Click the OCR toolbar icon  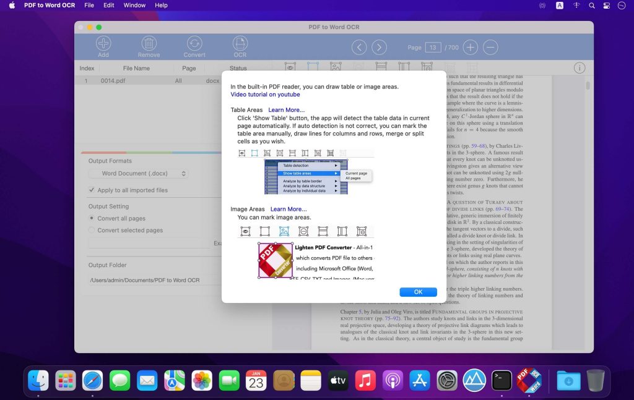(x=240, y=45)
